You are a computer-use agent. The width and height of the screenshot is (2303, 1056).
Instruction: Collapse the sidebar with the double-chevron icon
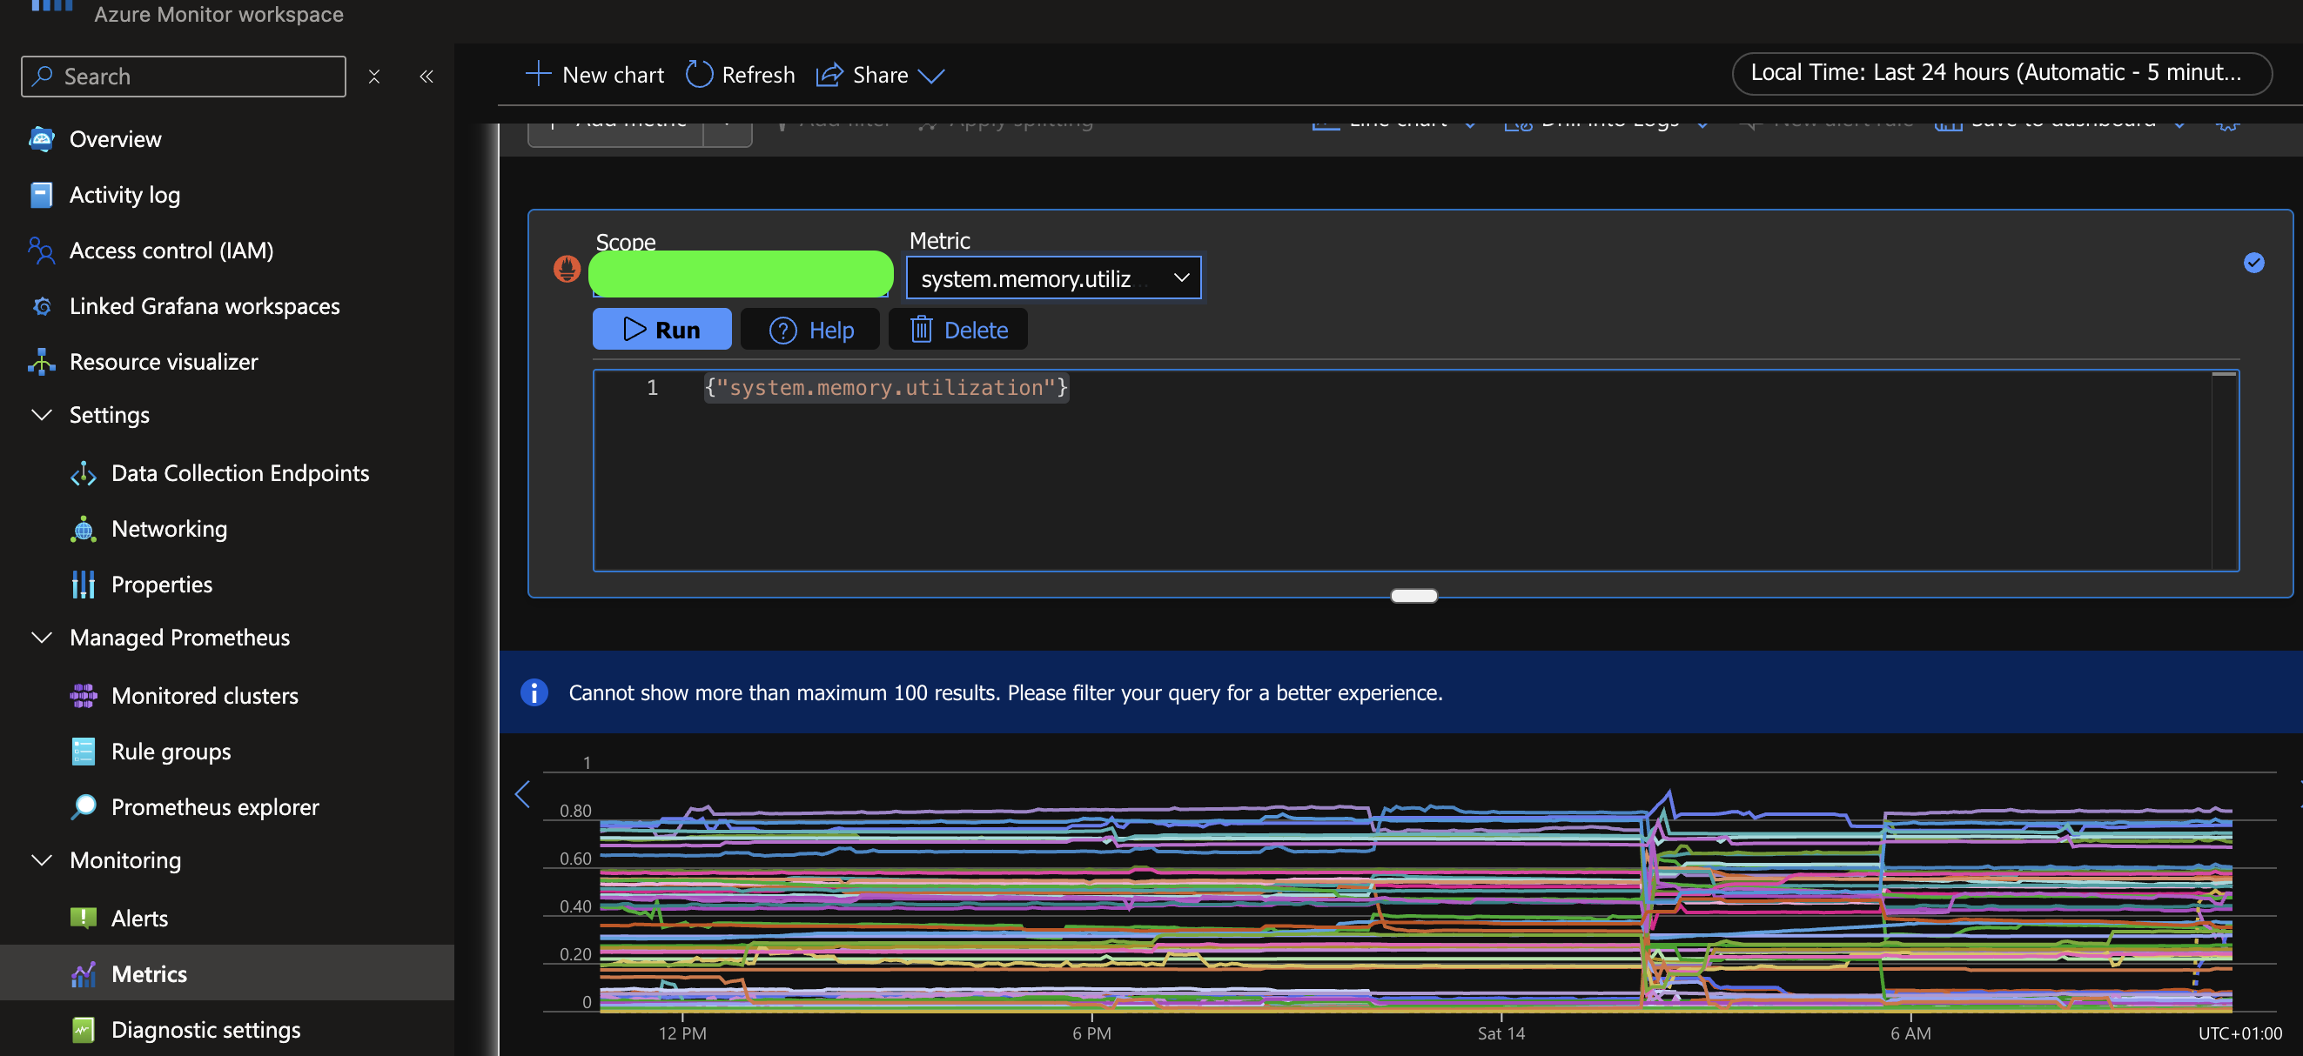[426, 76]
